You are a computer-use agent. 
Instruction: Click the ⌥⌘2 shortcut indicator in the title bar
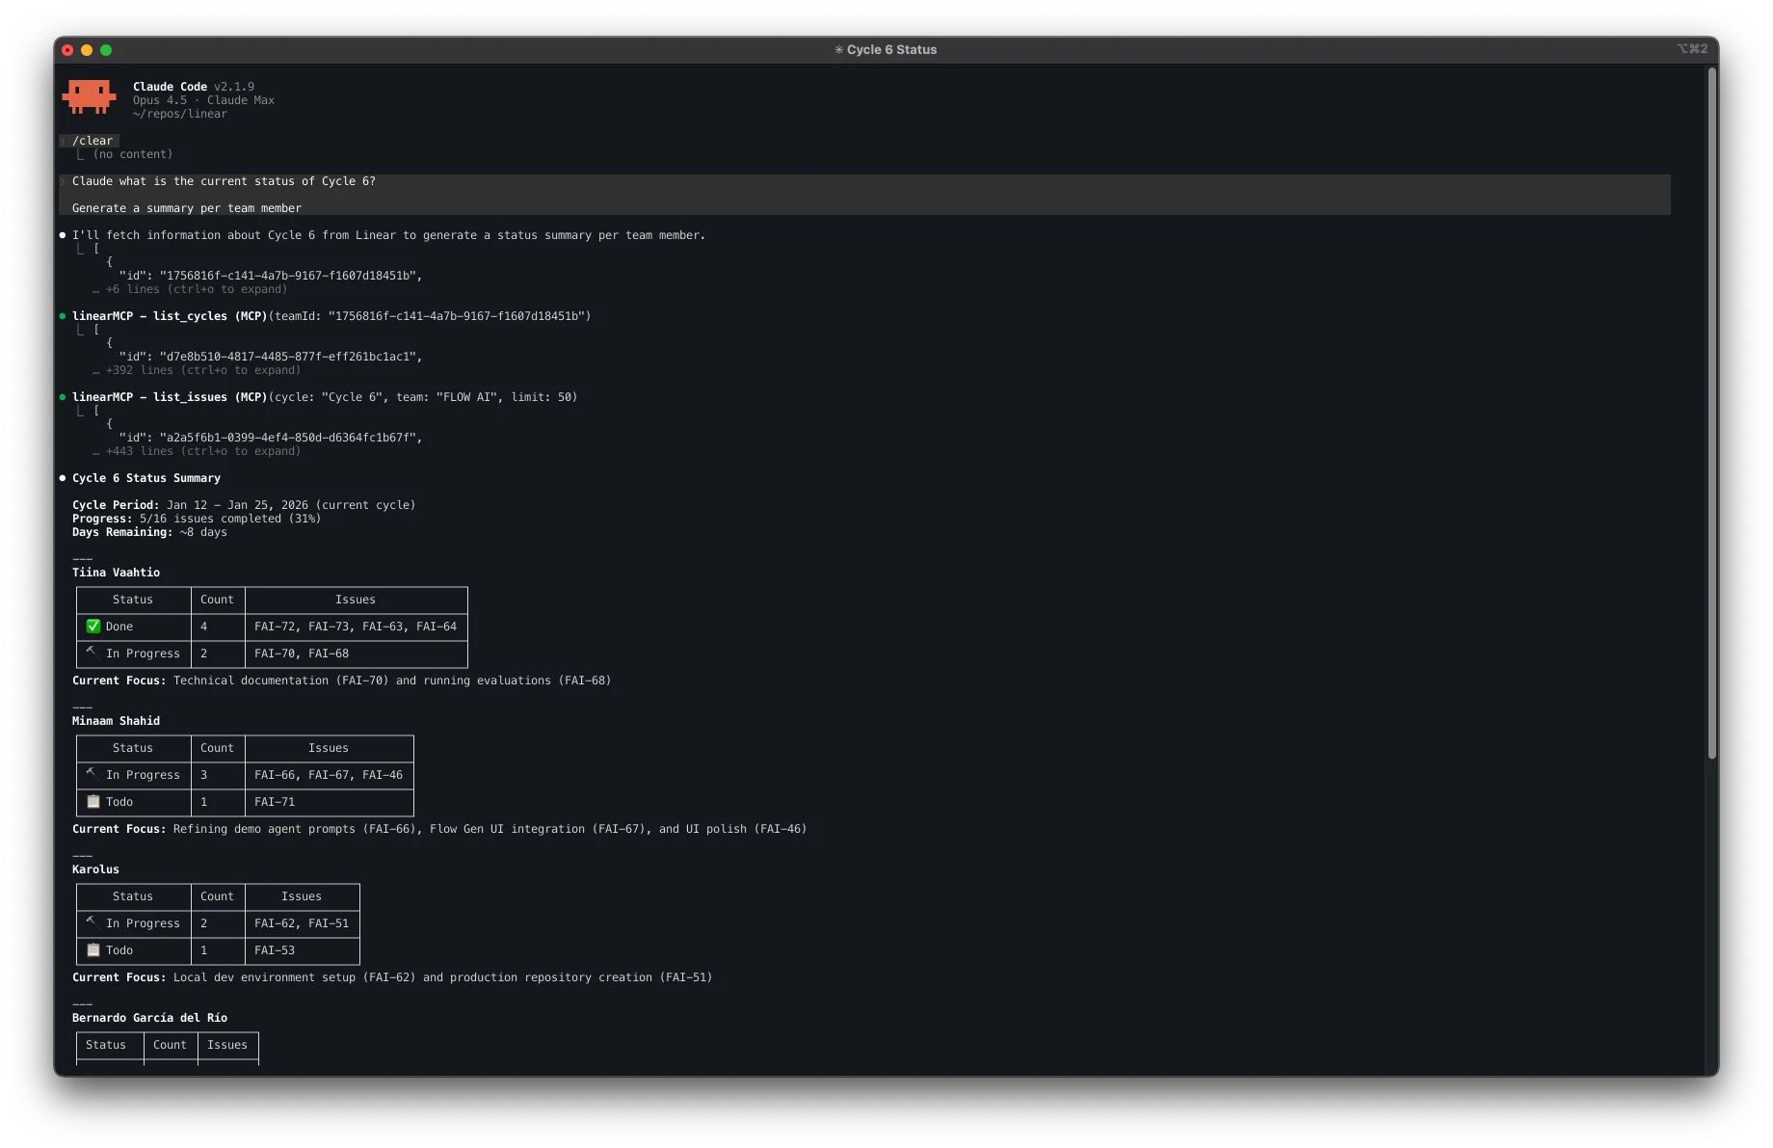coord(1691,49)
